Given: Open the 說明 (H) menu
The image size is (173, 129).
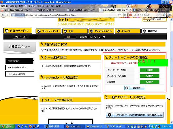Looking at the screenshot, I should pyautogui.click(x=59, y=6).
